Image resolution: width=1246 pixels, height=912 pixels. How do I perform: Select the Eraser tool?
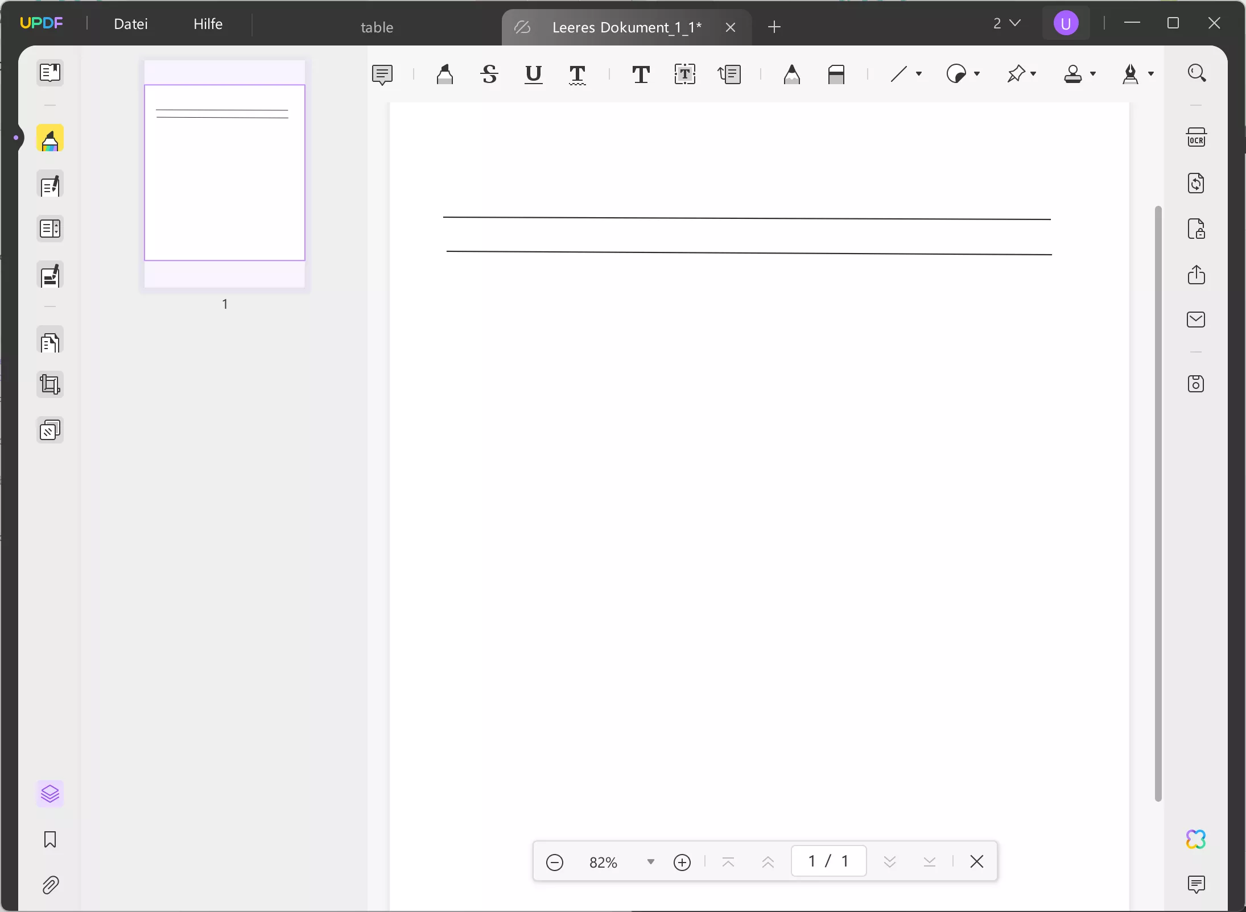tap(836, 74)
